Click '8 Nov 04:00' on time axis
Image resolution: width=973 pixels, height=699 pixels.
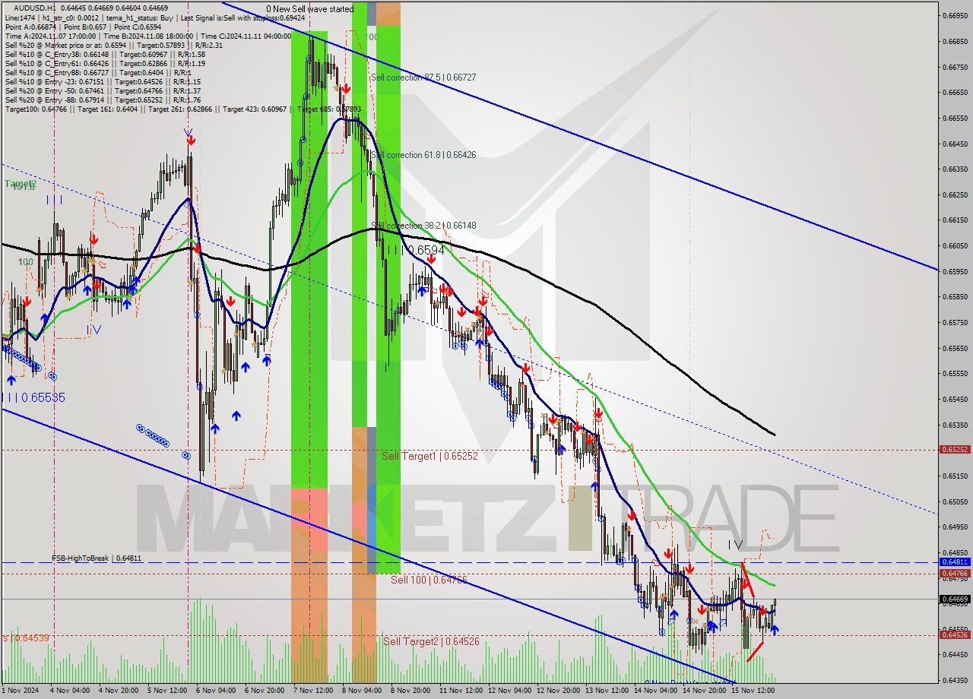tap(363, 691)
